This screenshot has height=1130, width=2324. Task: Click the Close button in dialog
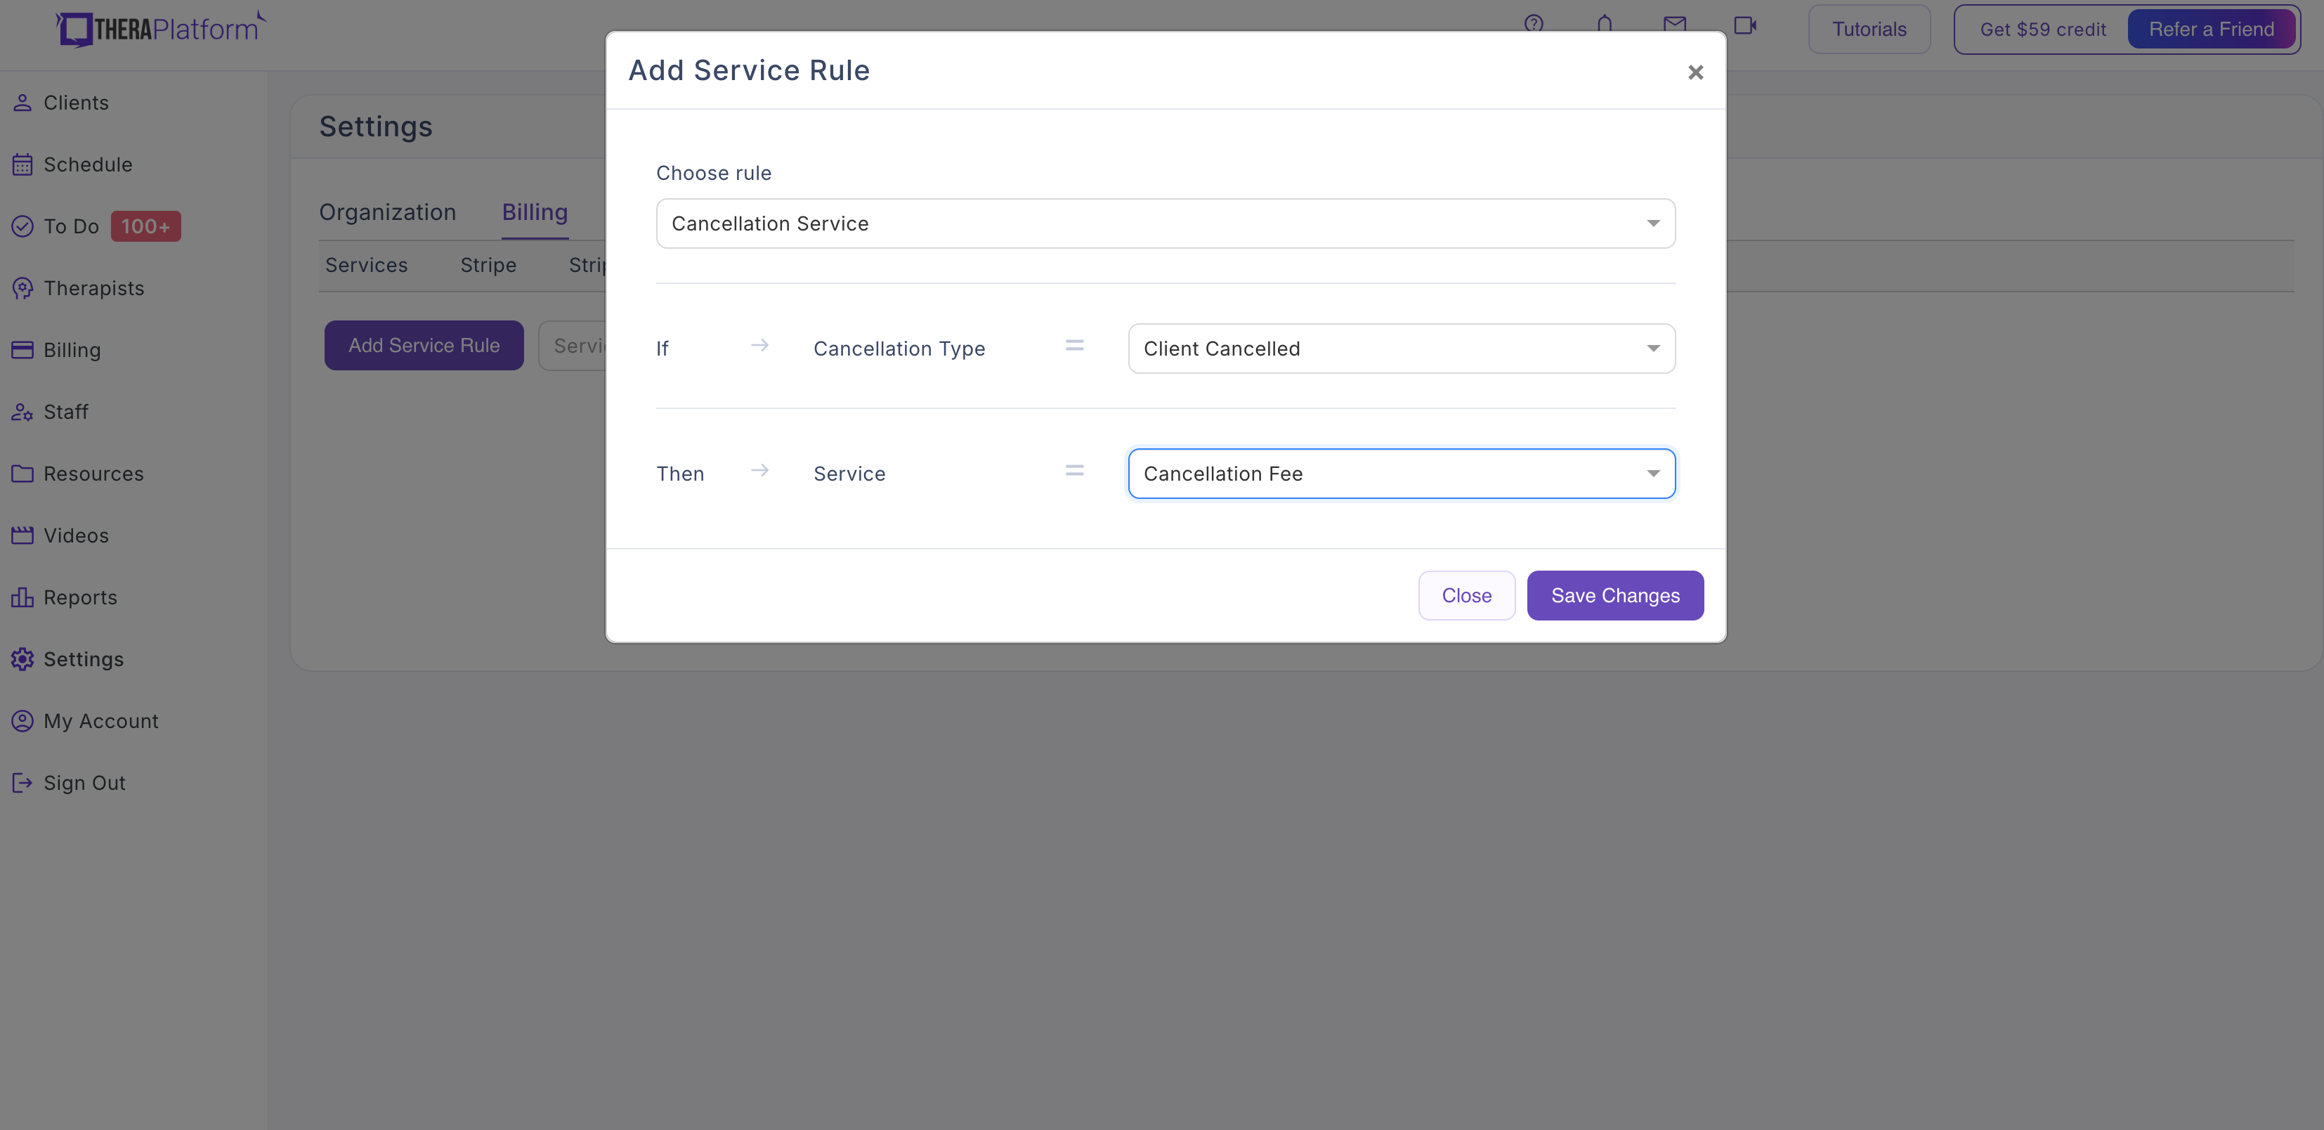point(1466,596)
